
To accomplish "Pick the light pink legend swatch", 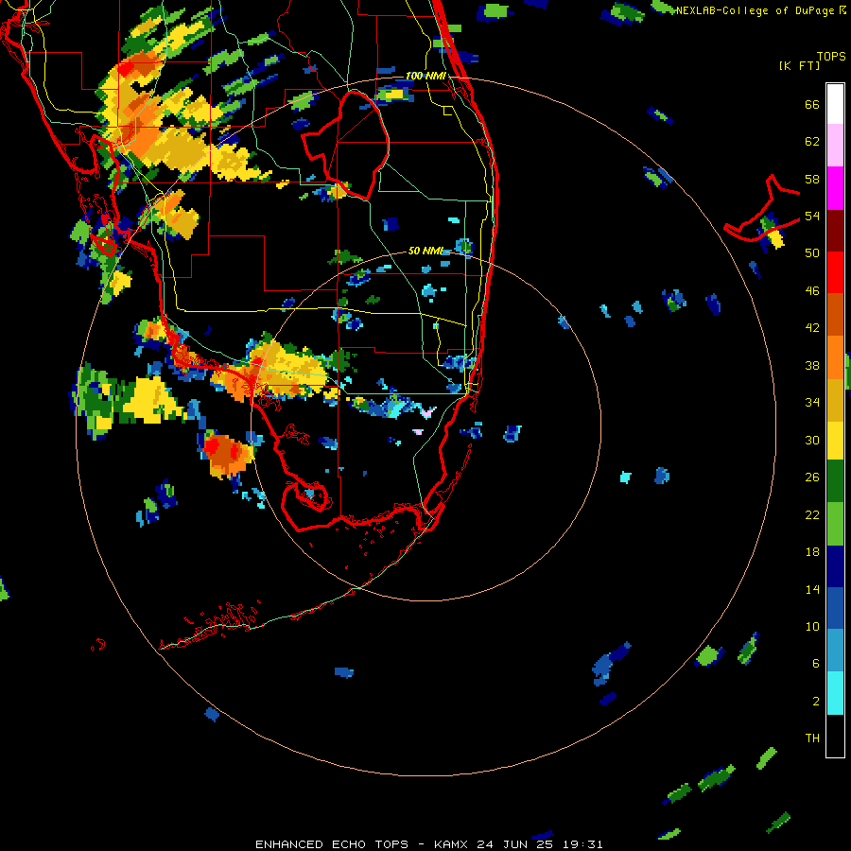I will pyautogui.click(x=835, y=145).
